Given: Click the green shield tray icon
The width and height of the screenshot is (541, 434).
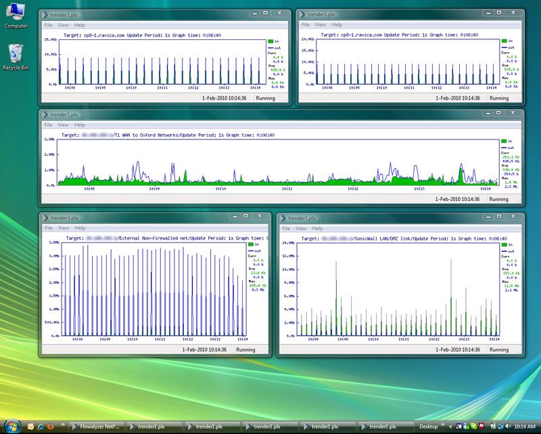Looking at the screenshot, I should pyautogui.click(x=474, y=427).
